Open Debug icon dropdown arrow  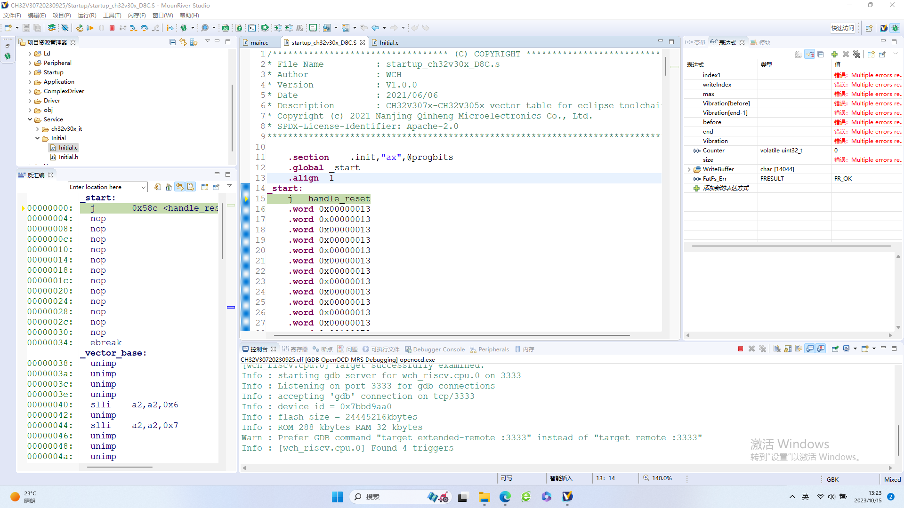pos(192,28)
